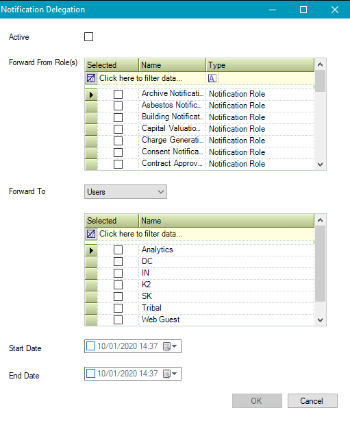Screen dimensions: 350x421
Task: Sort roles by Name column header
Action: (x=172, y=65)
